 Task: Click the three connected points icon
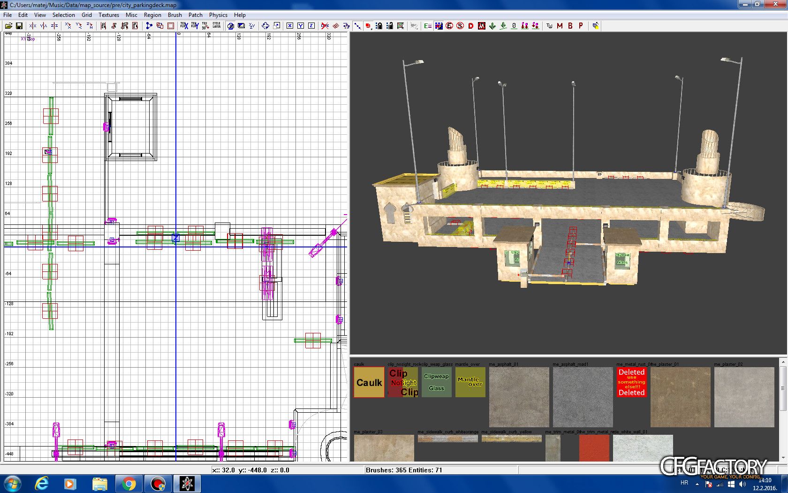(x=149, y=26)
